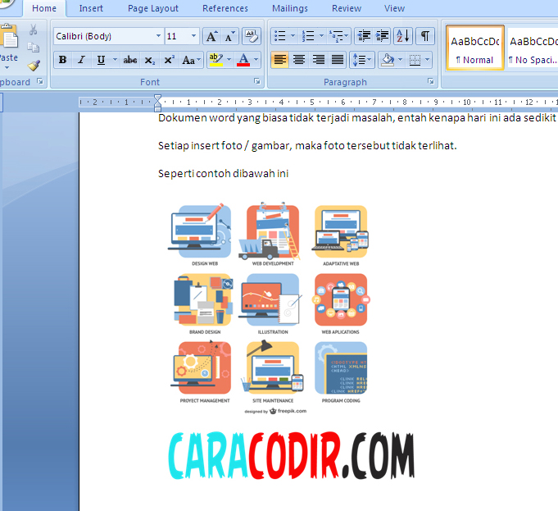Open Clipboard pane launcher
The width and height of the screenshot is (558, 511).
pos(40,81)
